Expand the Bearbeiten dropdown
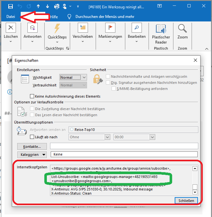The height and width of the screenshot is (217, 212). click(137, 41)
